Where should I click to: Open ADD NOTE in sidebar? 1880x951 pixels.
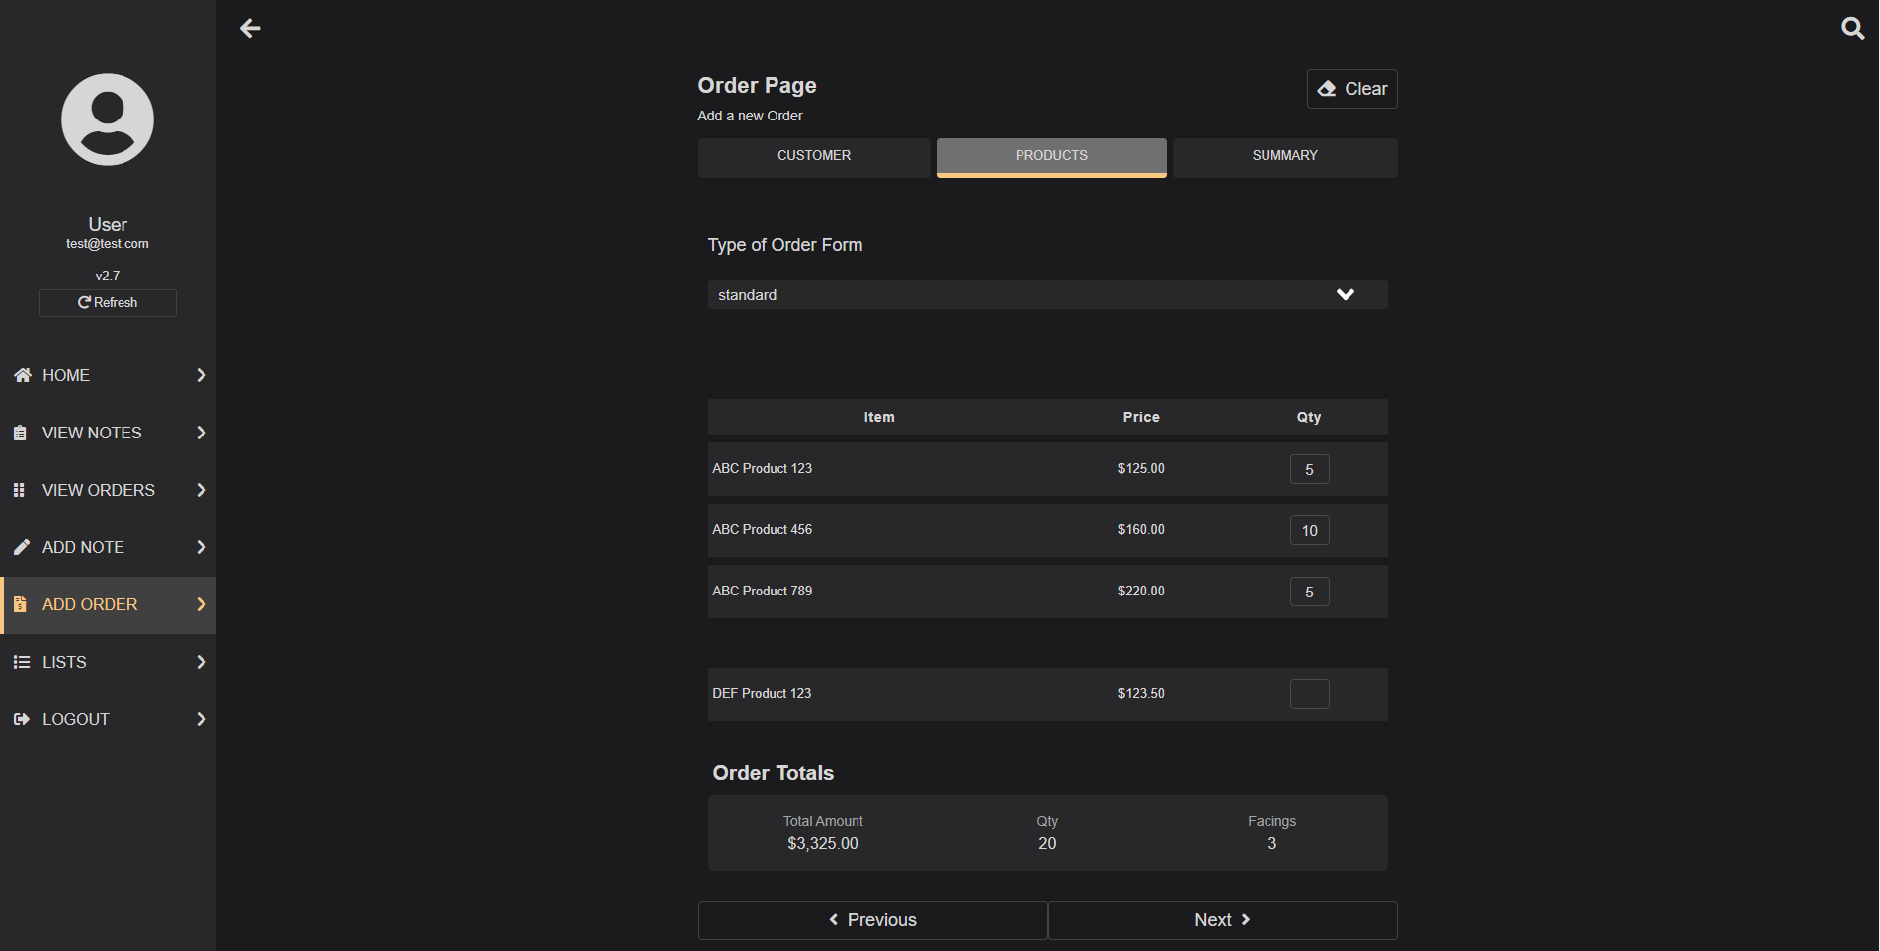[108, 547]
